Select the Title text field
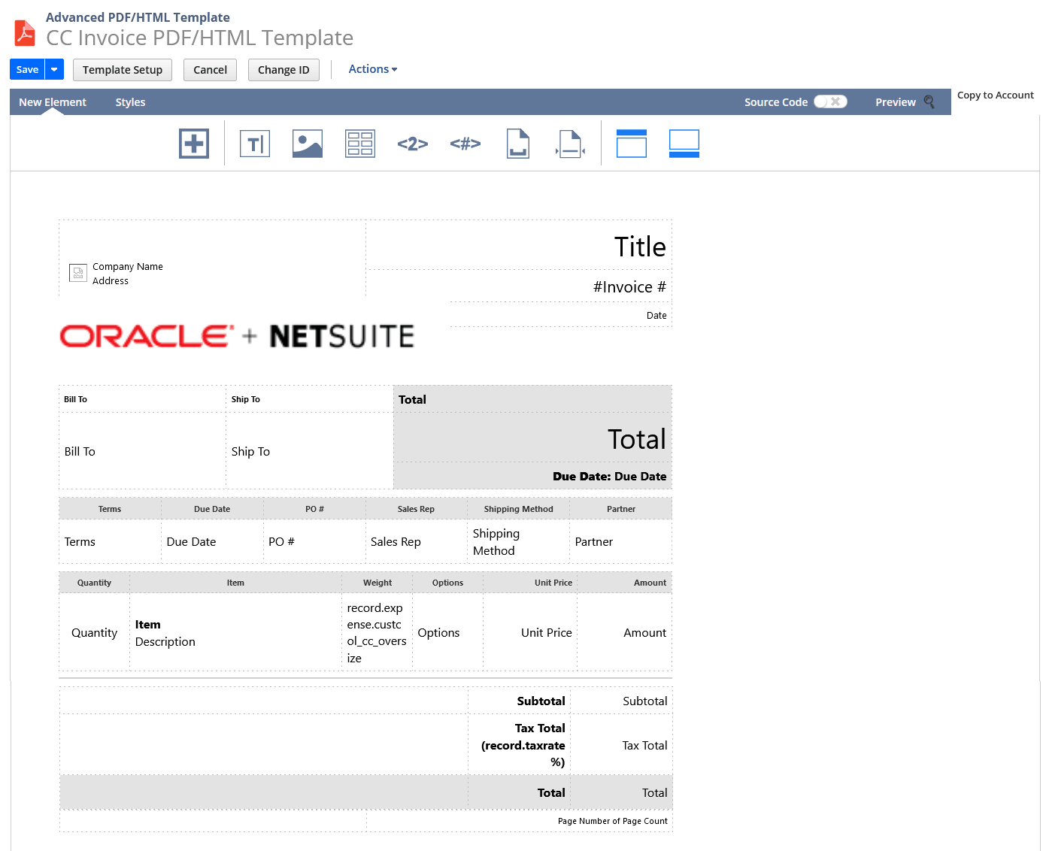Viewport: 1043px width, 851px height. 640,247
